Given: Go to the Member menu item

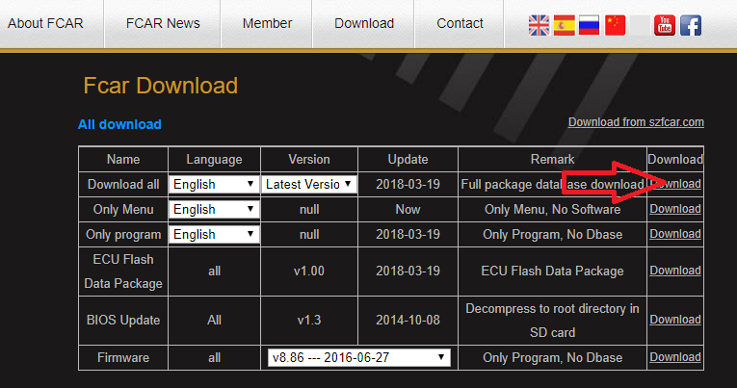Looking at the screenshot, I should click(267, 23).
